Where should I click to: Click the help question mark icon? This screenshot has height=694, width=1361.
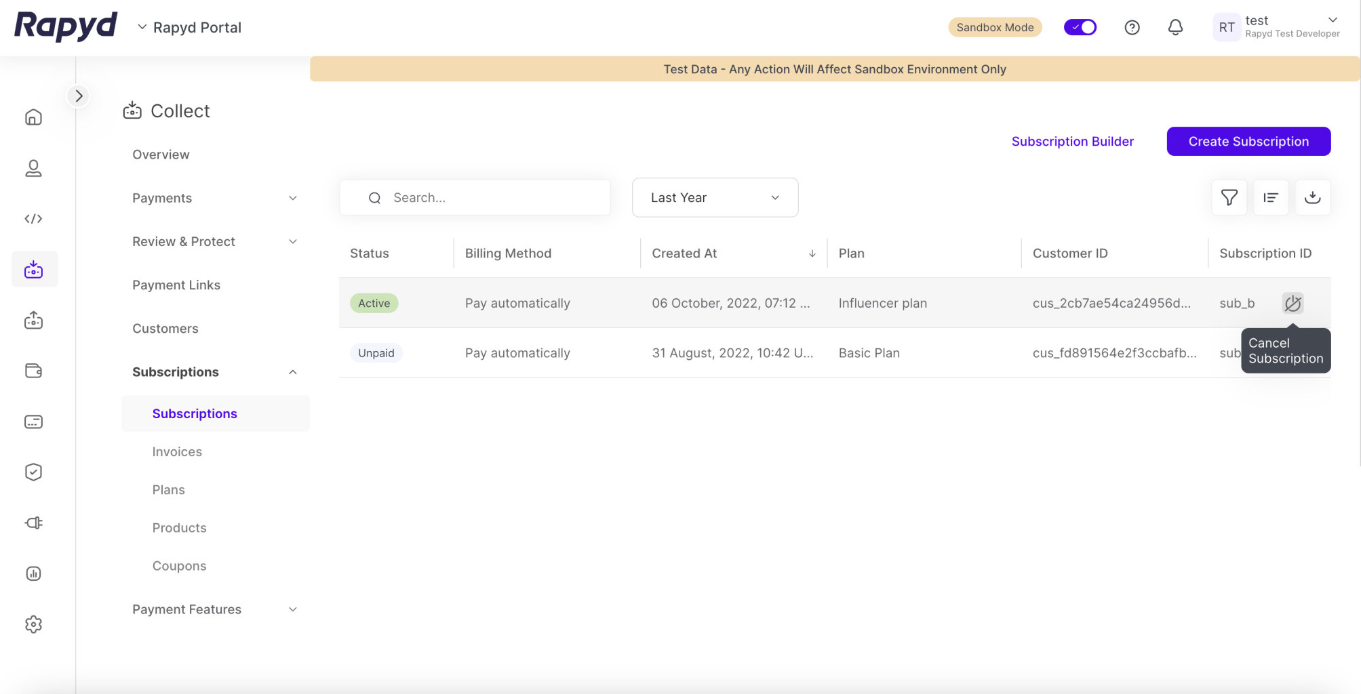click(1132, 27)
